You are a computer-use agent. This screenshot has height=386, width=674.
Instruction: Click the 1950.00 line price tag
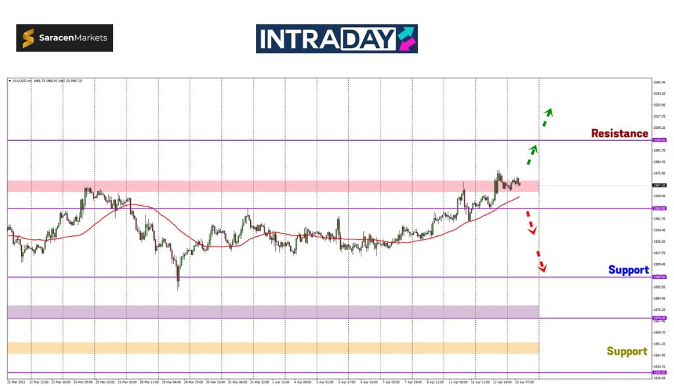pyautogui.click(x=659, y=208)
